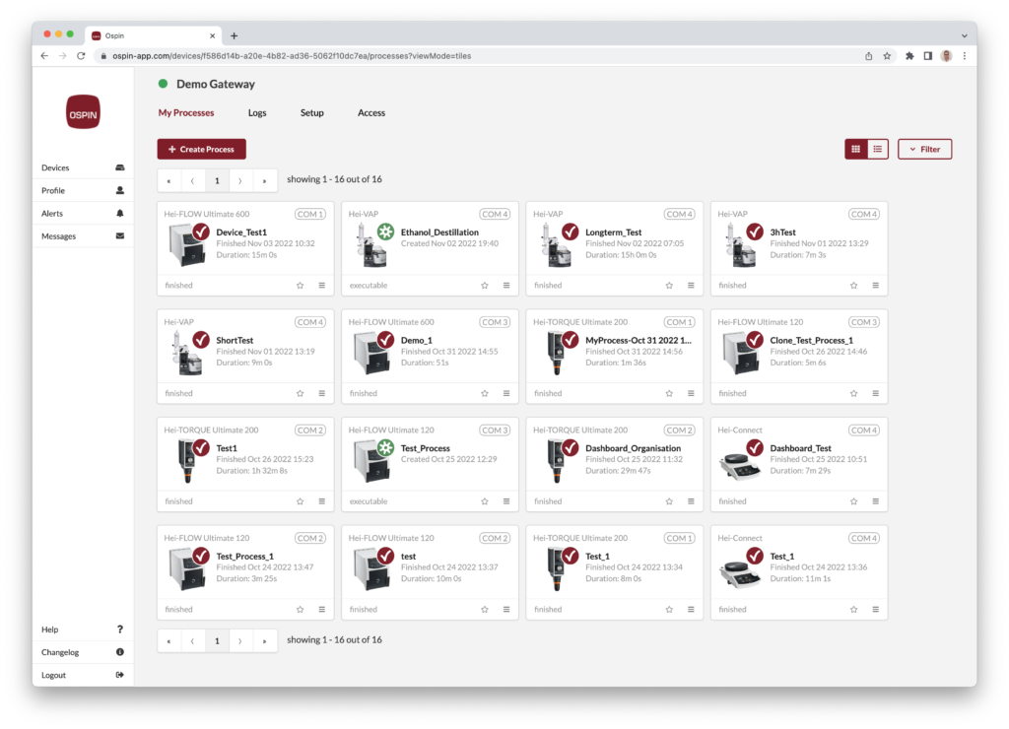The height and width of the screenshot is (729, 1009).
Task: Open a new browser tab
Action: pos(235,36)
